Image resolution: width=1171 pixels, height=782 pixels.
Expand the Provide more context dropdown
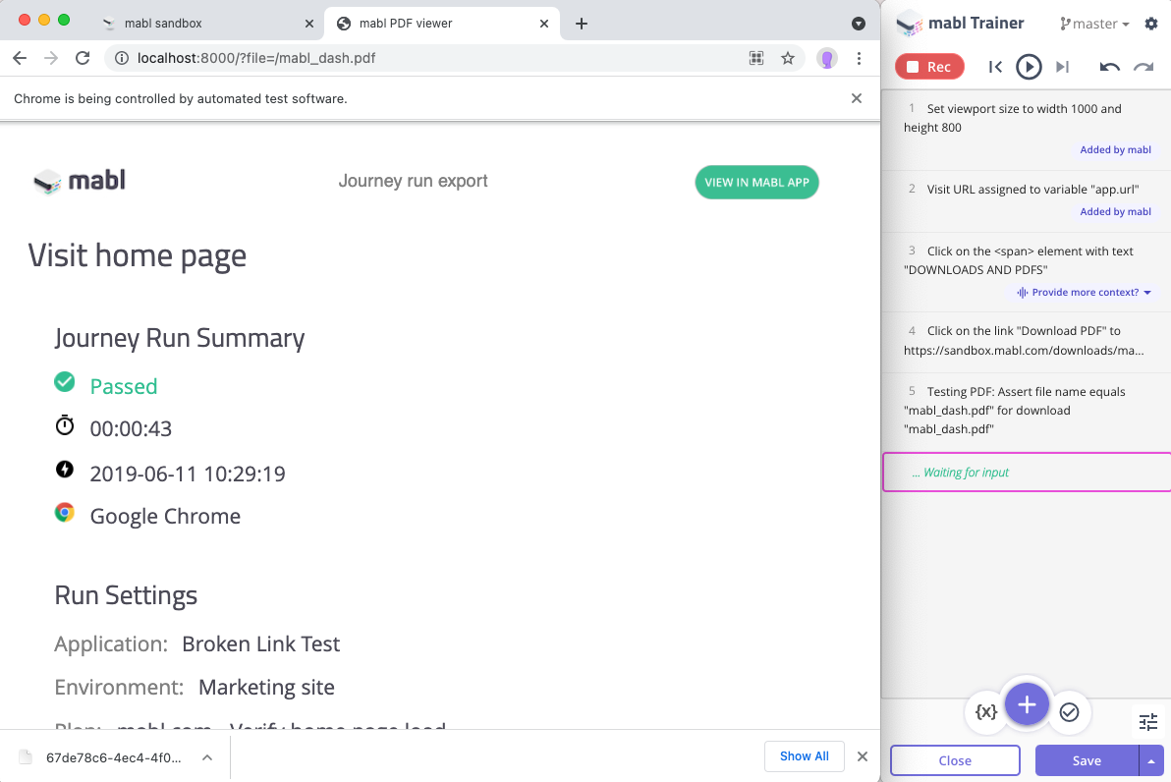[x=1084, y=292]
